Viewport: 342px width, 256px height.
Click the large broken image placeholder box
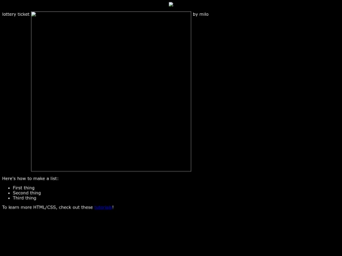(111, 92)
